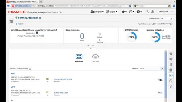
Task: Open the oem132.racattack info icon
Action: 40,18
